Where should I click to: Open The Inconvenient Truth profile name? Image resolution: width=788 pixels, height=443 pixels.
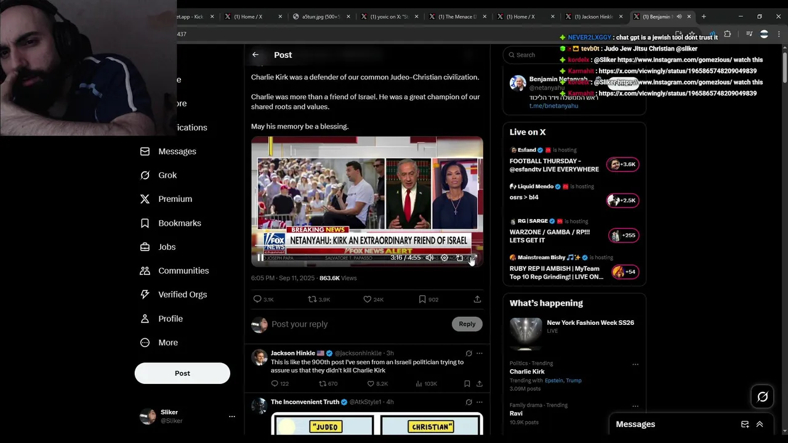pos(305,402)
